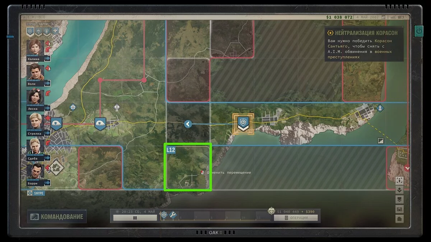Open the Операции panel
Screen dimensions: 431x242
[x=296, y=218]
